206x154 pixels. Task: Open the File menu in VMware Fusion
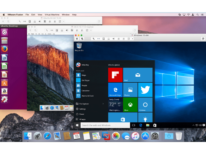(27, 15)
